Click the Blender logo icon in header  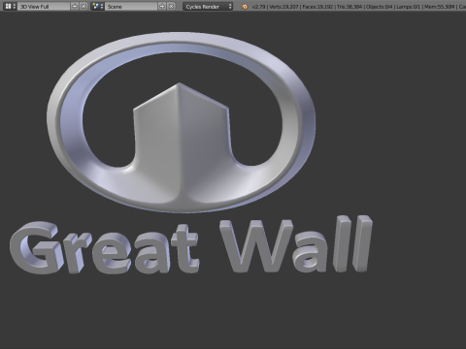(245, 6)
